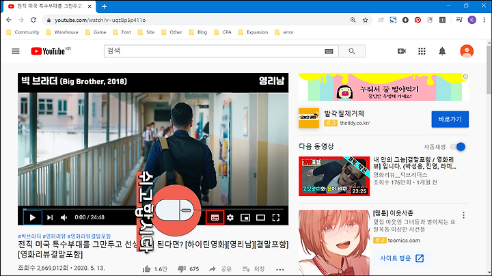
Task: Open YouTube hamburger guide menu
Action: [x=16, y=51]
